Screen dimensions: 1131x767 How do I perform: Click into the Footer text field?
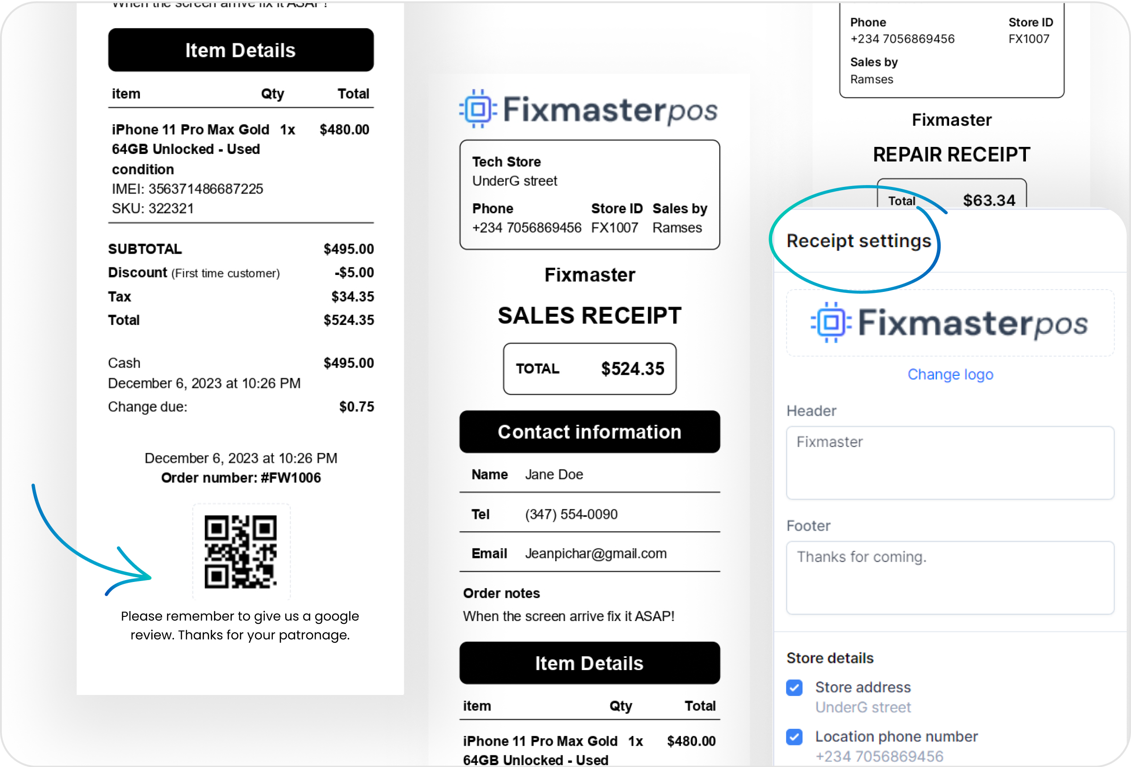(x=950, y=577)
